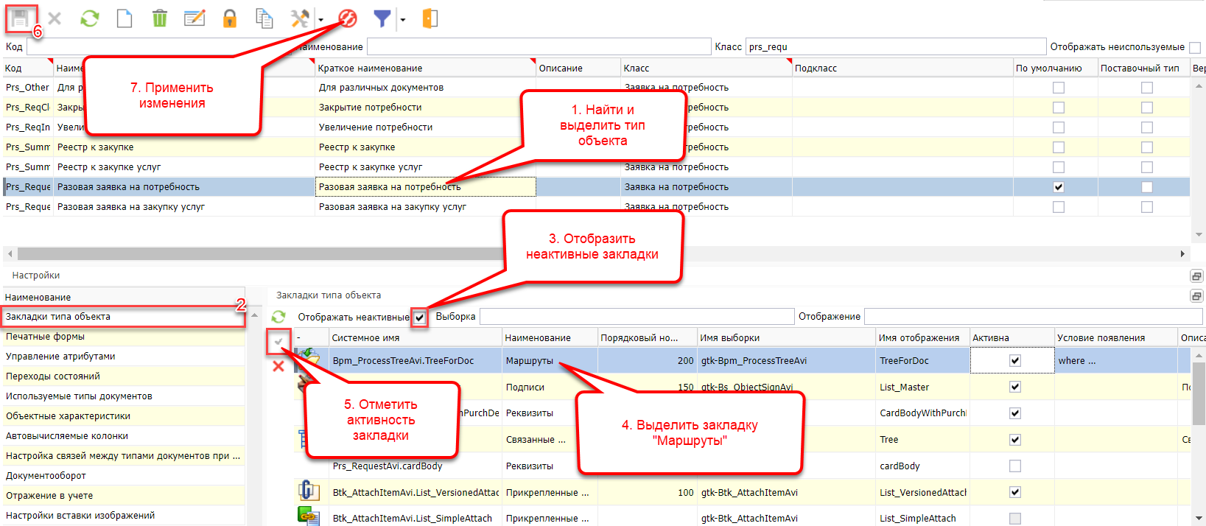Click the green refresh arrows in top toolbar
The width and height of the screenshot is (1206, 526).
(90, 18)
